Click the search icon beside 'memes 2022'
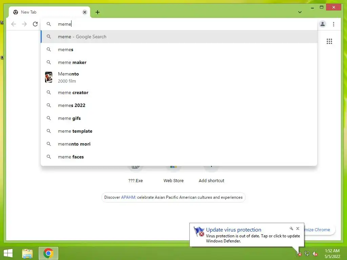This screenshot has height=260, width=347. 49,105
